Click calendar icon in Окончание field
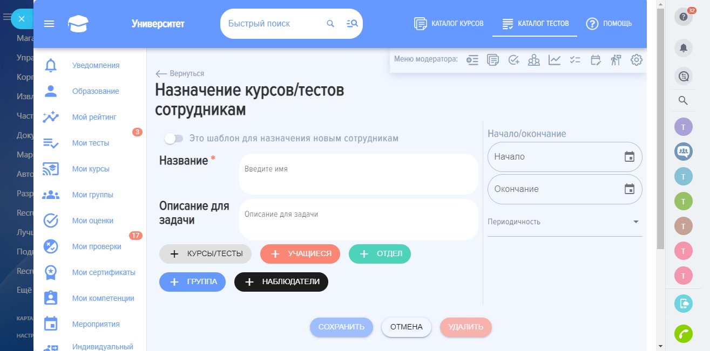 (629, 189)
